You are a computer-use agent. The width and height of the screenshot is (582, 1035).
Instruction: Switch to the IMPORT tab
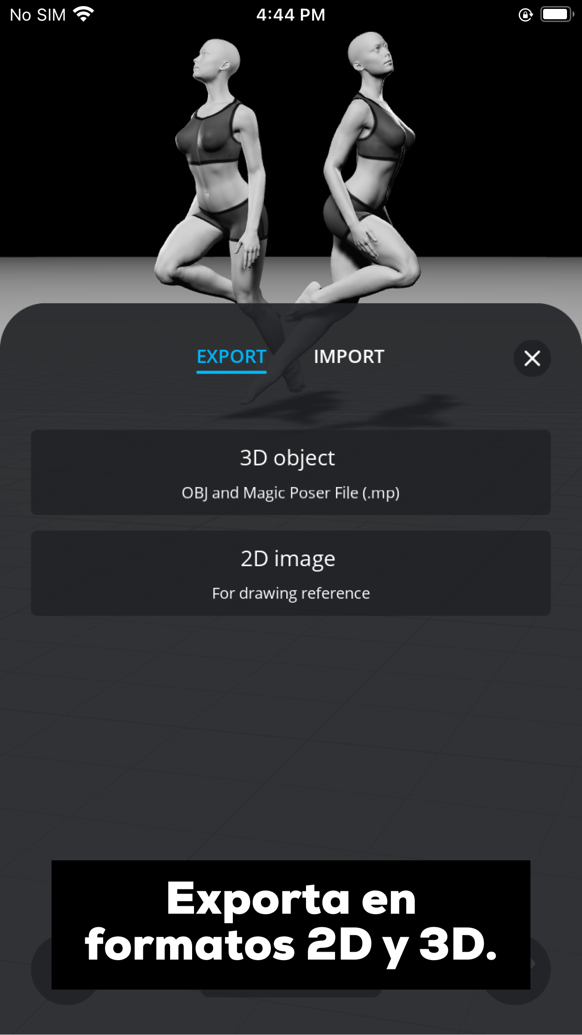point(349,357)
